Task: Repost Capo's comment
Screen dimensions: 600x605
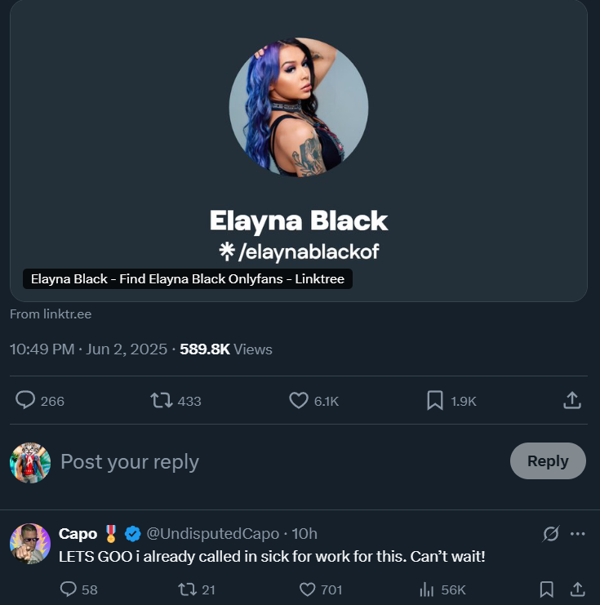Action: point(187,589)
